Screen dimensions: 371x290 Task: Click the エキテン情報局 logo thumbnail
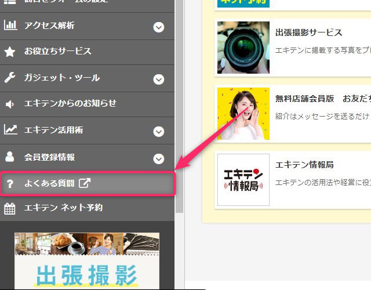[x=243, y=180]
